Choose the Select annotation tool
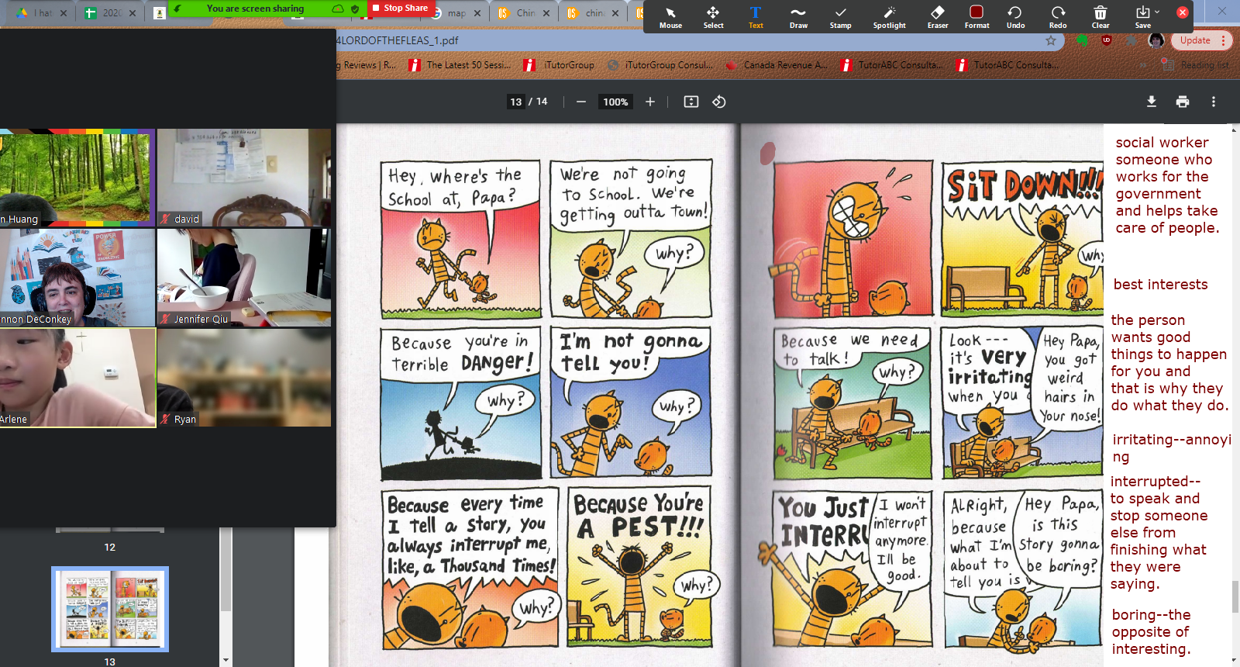Screen dimensions: 1240x667 pyautogui.click(x=713, y=16)
